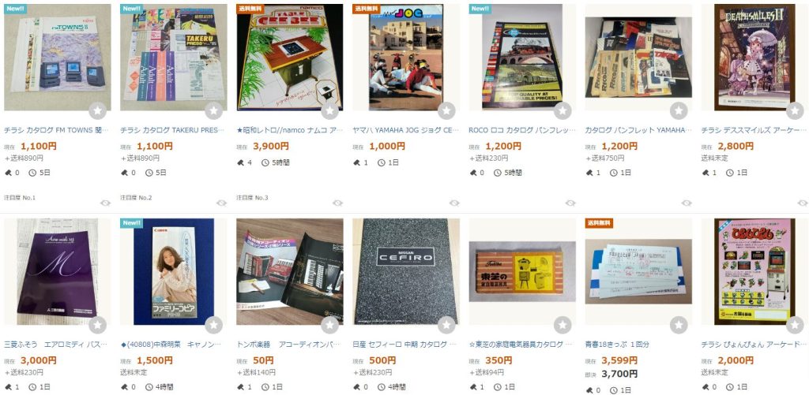This screenshot has height=395, width=809.
Task: Open 日産 セフィーロ 中期 カタログ link
Action: pyautogui.click(x=405, y=344)
